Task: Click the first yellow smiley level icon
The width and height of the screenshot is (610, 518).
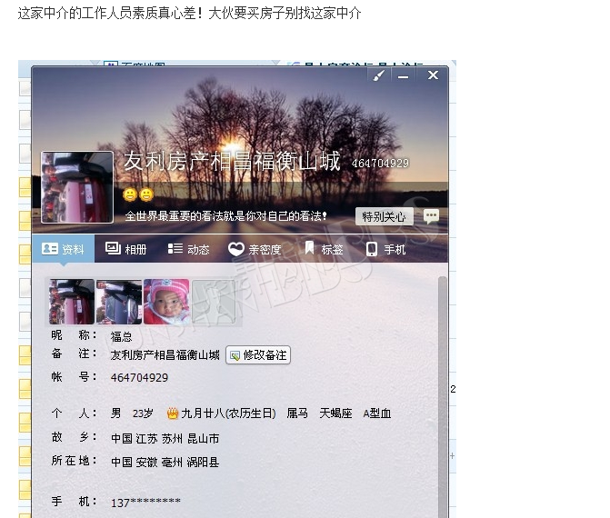Action: (130, 194)
